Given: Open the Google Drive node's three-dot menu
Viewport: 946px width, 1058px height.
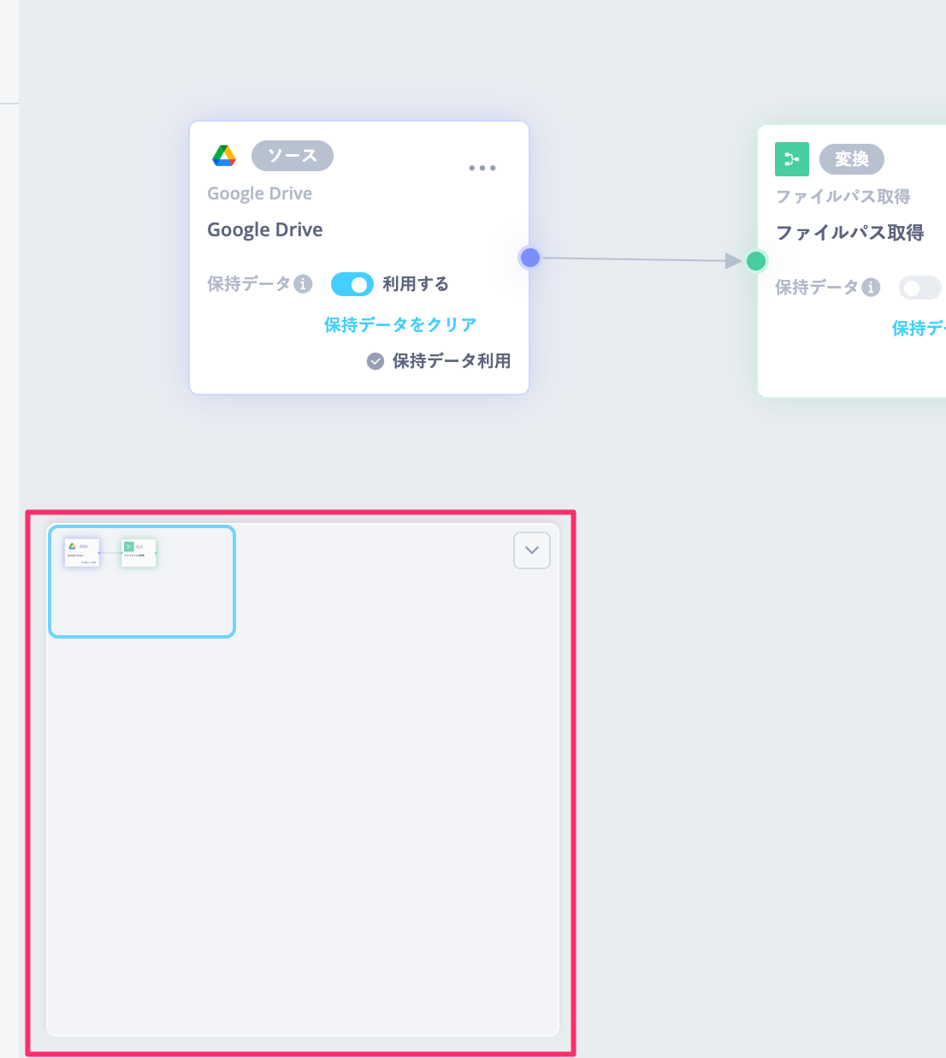Looking at the screenshot, I should 482,168.
